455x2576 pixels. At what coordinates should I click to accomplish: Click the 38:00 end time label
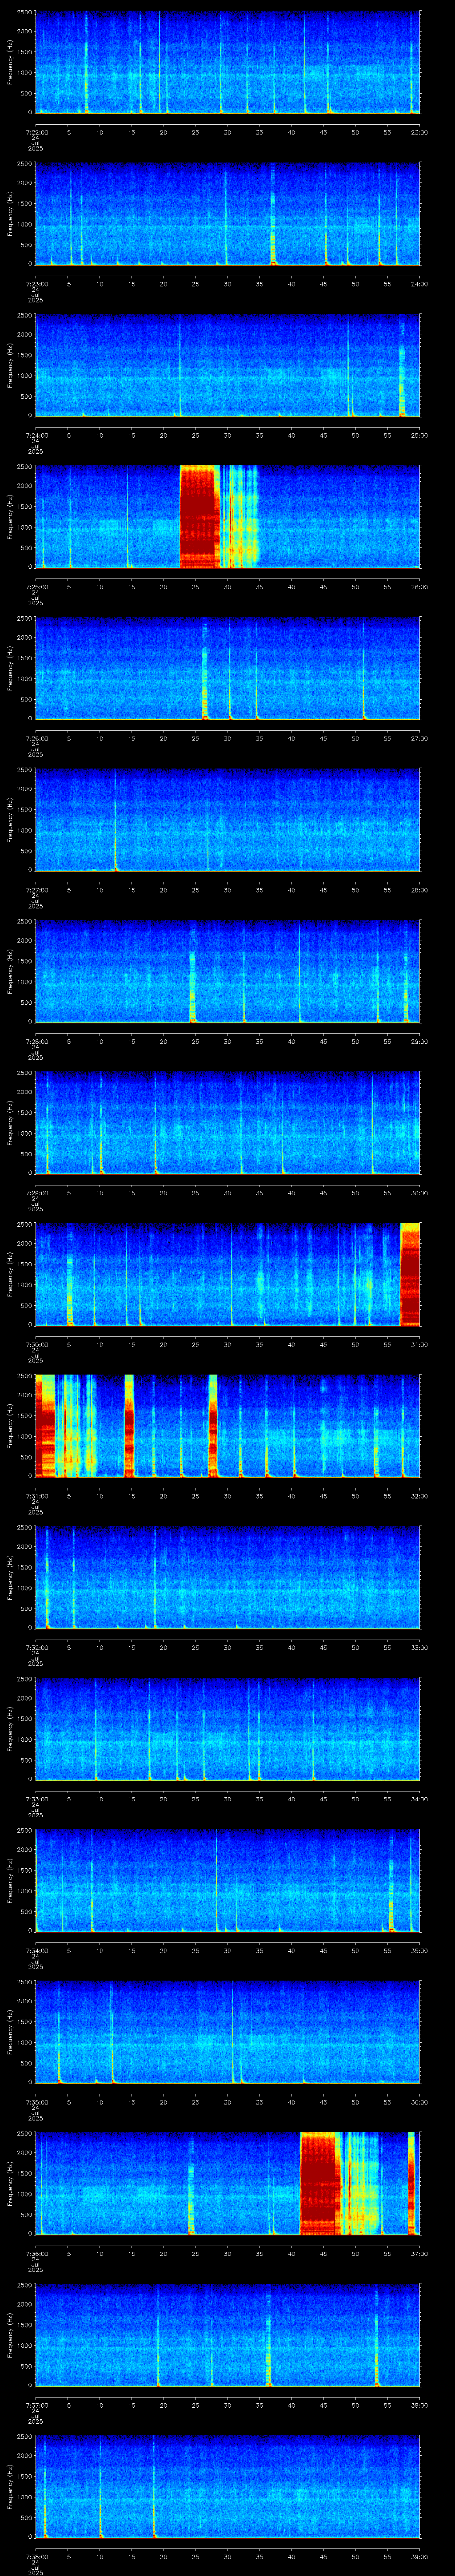click(x=419, y=2405)
